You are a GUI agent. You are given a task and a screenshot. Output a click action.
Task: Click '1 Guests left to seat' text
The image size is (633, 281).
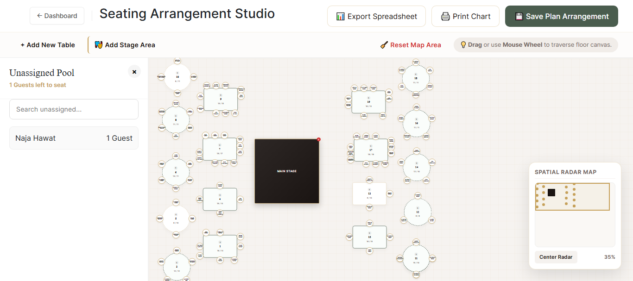(38, 85)
